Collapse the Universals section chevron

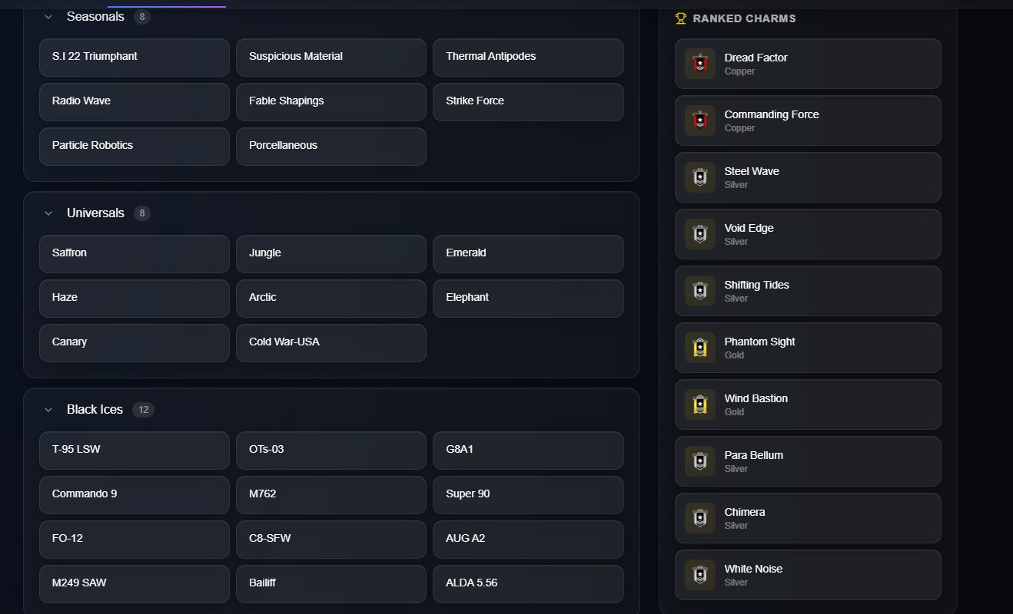[x=48, y=213]
